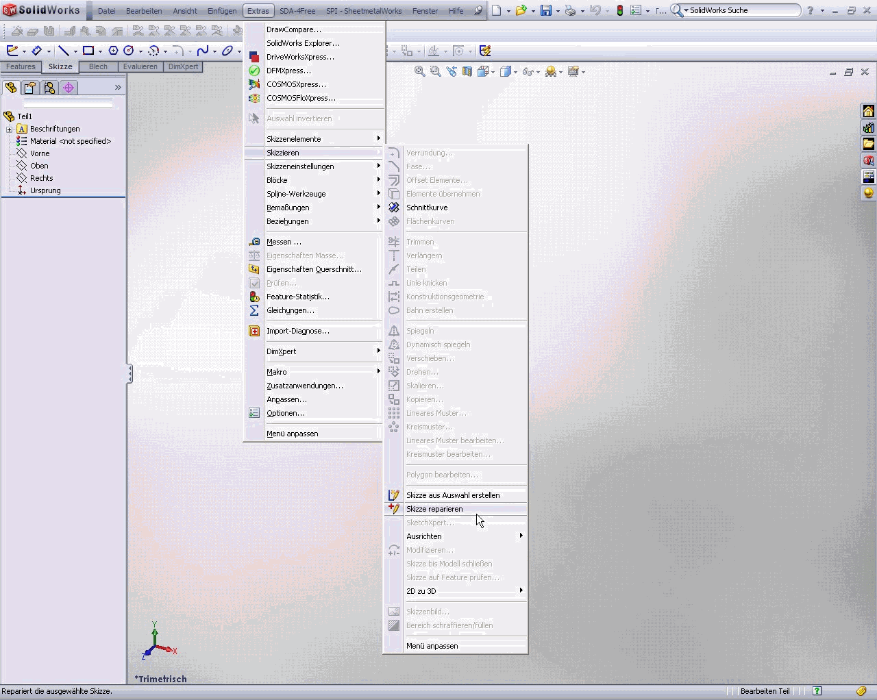Open the FeatureManager design tree tab

pos(11,88)
